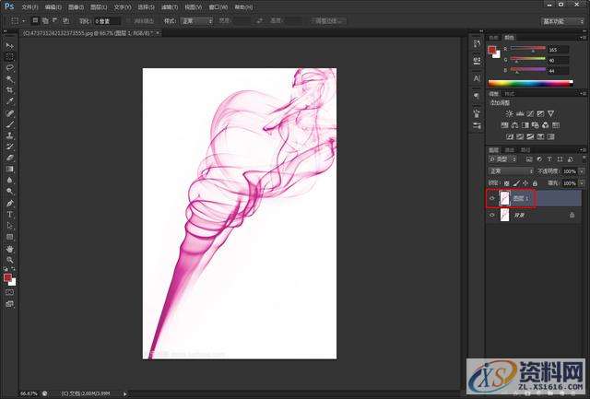The height and width of the screenshot is (399, 590).
Task: Select the Move tool
Action: tap(10, 45)
